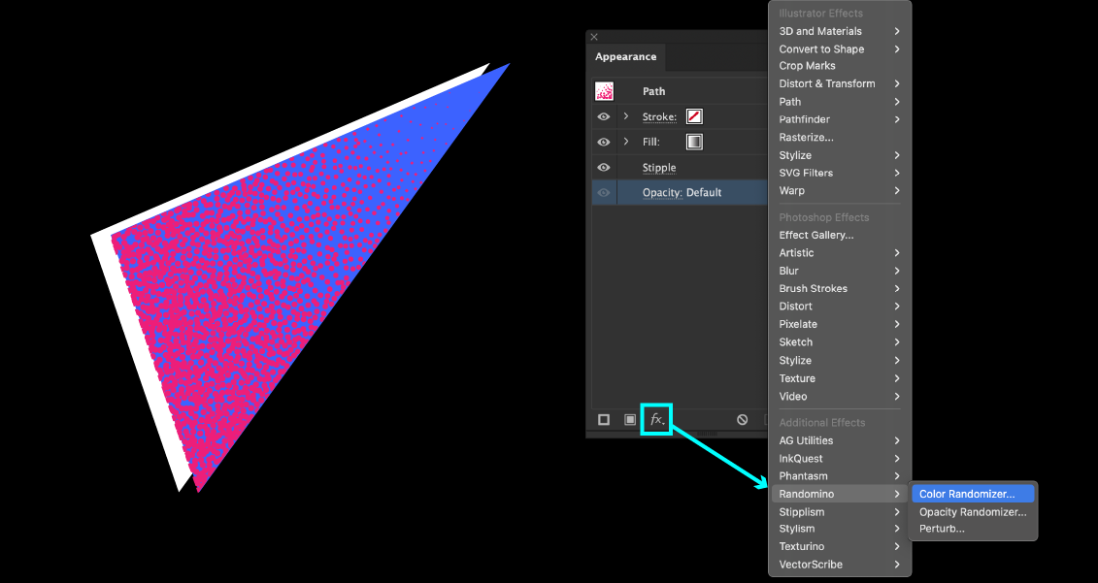
Task: Close the Appearance panel with the X
Action: [x=594, y=38]
